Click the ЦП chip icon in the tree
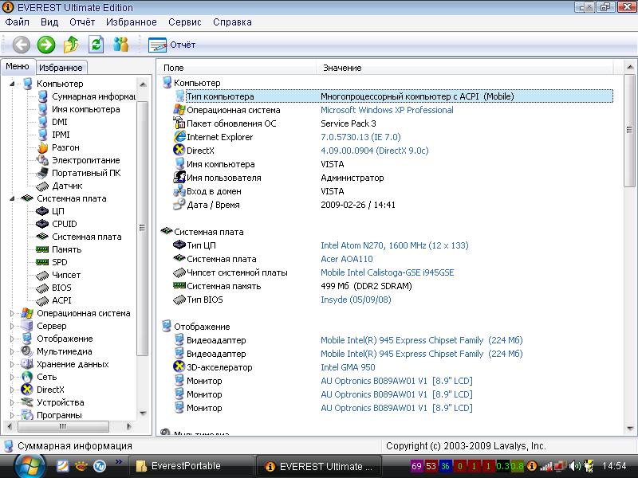Viewport: 638px width, 478px height. tap(42, 211)
